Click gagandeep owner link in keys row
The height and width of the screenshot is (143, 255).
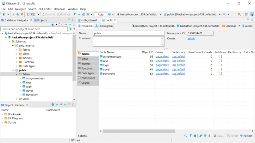[x=162, y=61]
